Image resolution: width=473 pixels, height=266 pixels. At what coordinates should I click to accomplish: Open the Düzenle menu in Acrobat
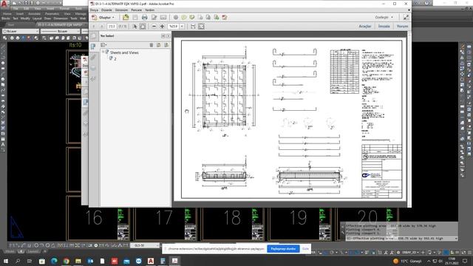point(106,10)
